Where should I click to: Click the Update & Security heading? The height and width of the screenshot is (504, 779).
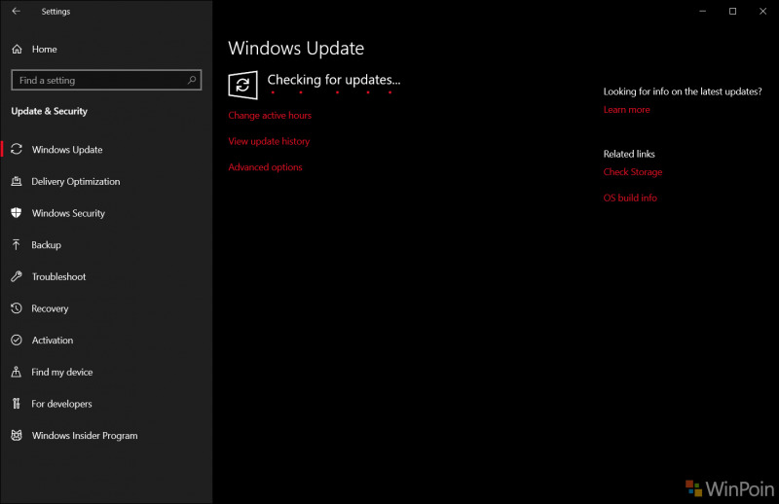tap(50, 111)
